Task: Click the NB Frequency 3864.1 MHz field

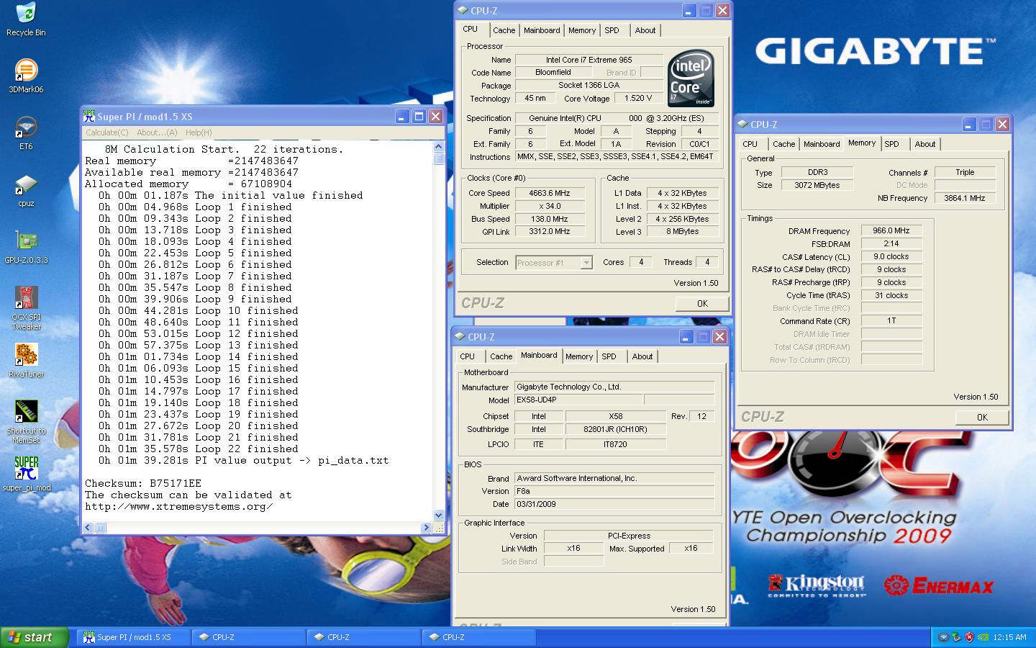Action: tap(965, 198)
